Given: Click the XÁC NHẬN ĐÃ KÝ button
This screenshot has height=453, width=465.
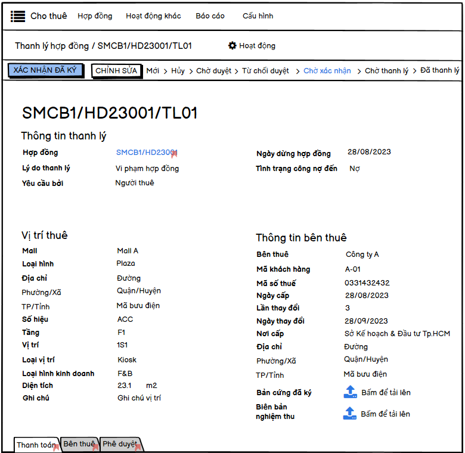Looking at the screenshot, I should click(x=45, y=70).
